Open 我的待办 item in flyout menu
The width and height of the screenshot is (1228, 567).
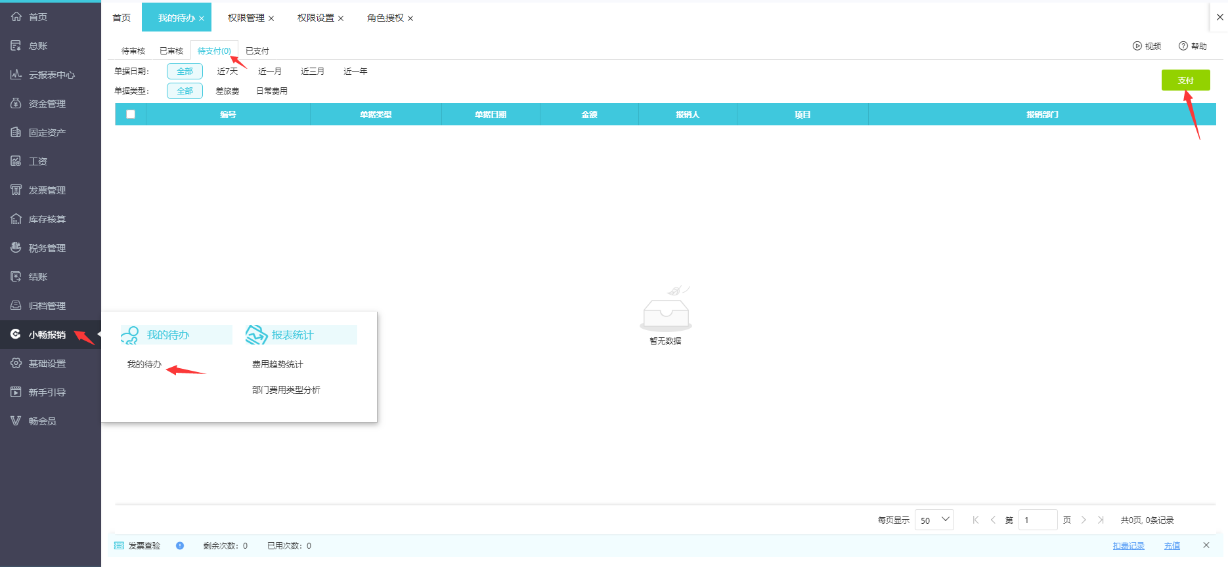(144, 365)
